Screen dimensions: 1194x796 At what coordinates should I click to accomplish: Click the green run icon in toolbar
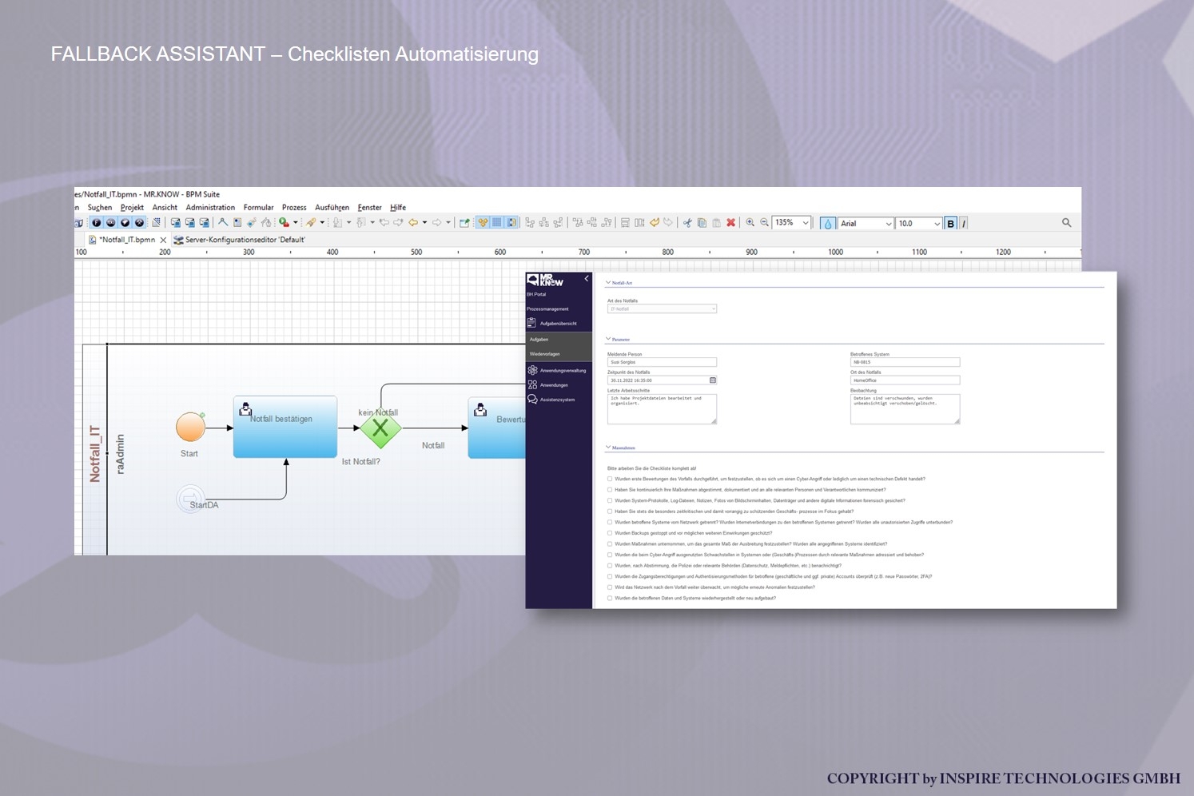click(x=284, y=223)
